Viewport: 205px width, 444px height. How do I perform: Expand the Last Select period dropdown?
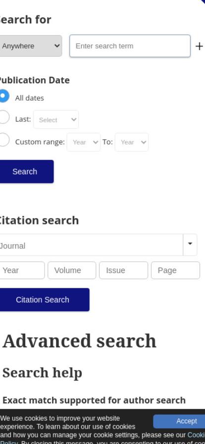pyautogui.click(x=56, y=119)
